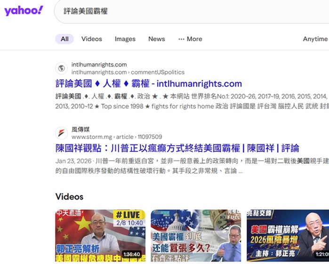This screenshot has width=329, height=264.
Task: Click the intlhumanrights.com › commentUSpolitics URL
Action: tap(128, 72)
